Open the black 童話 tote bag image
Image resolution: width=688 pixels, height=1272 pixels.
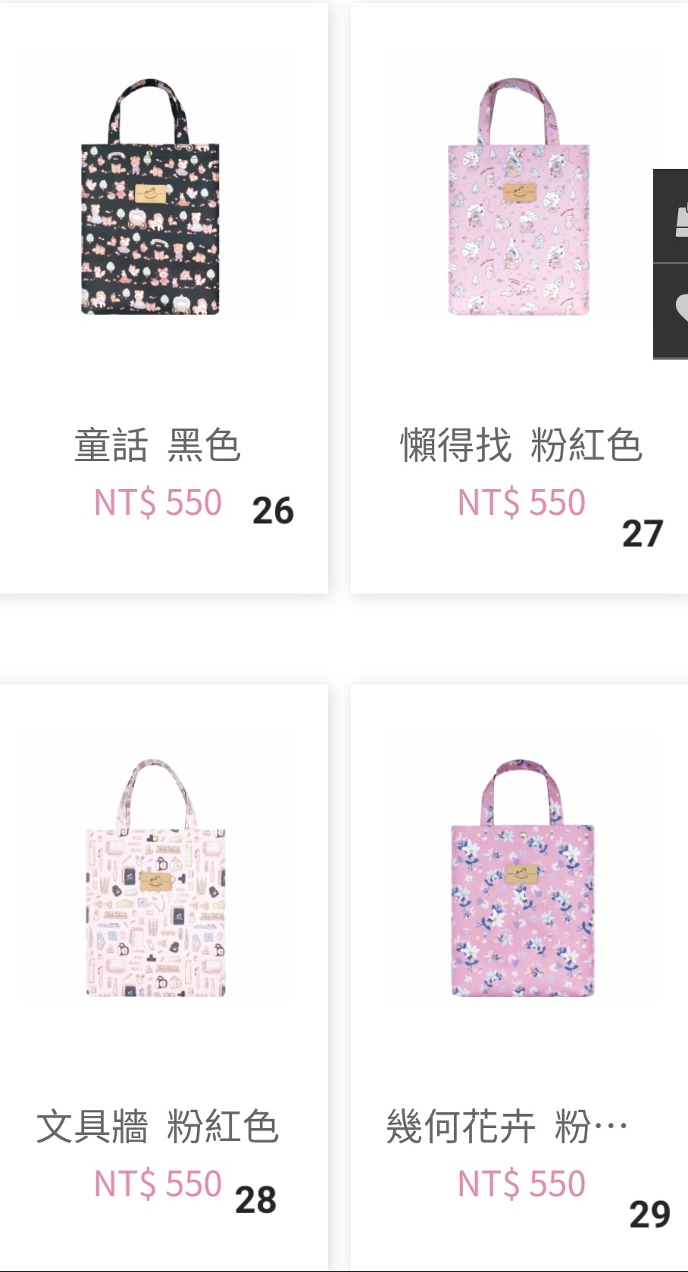(x=151, y=197)
